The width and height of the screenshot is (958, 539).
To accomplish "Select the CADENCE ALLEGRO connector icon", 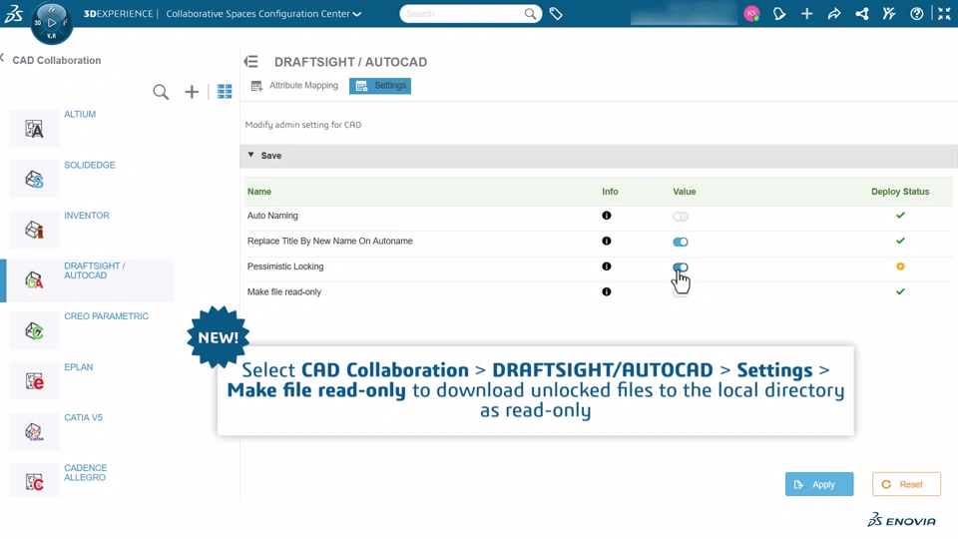I will 34,482.
